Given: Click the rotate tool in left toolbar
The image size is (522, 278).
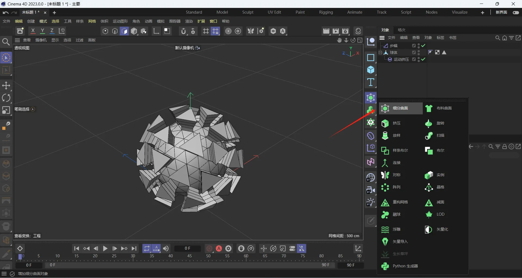Looking at the screenshot, I should 6,98.
